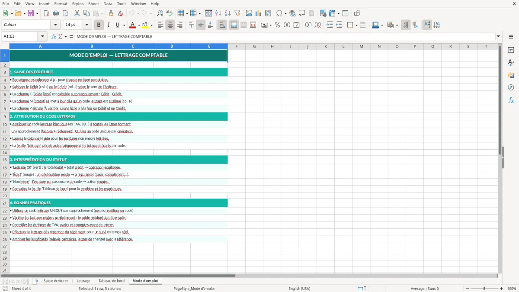519x292 pixels.
Task: Toggle Center Horizontally alignment
Action: pos(170,25)
